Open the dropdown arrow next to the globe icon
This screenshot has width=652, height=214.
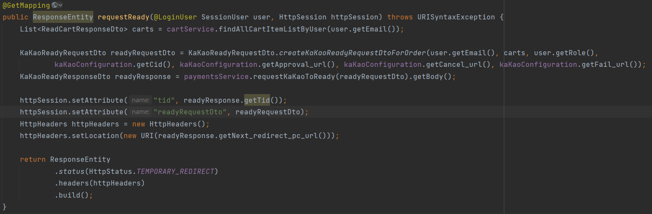(x=60, y=5)
